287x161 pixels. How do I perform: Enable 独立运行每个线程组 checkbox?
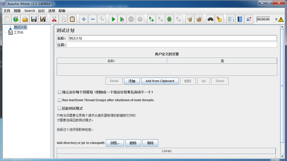tap(59, 92)
